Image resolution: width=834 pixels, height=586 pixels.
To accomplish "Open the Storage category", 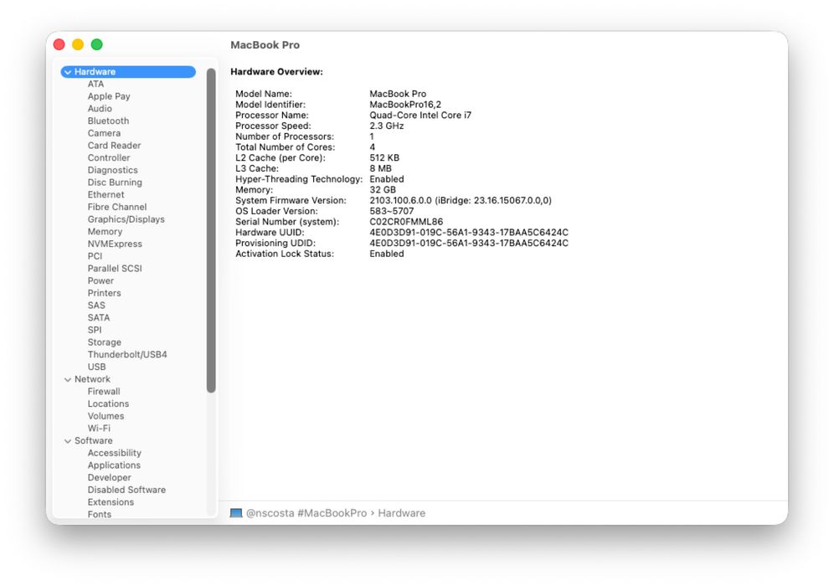I will [x=104, y=342].
